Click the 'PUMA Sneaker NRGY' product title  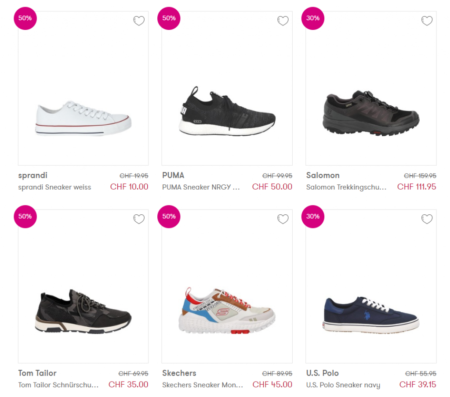click(x=201, y=187)
